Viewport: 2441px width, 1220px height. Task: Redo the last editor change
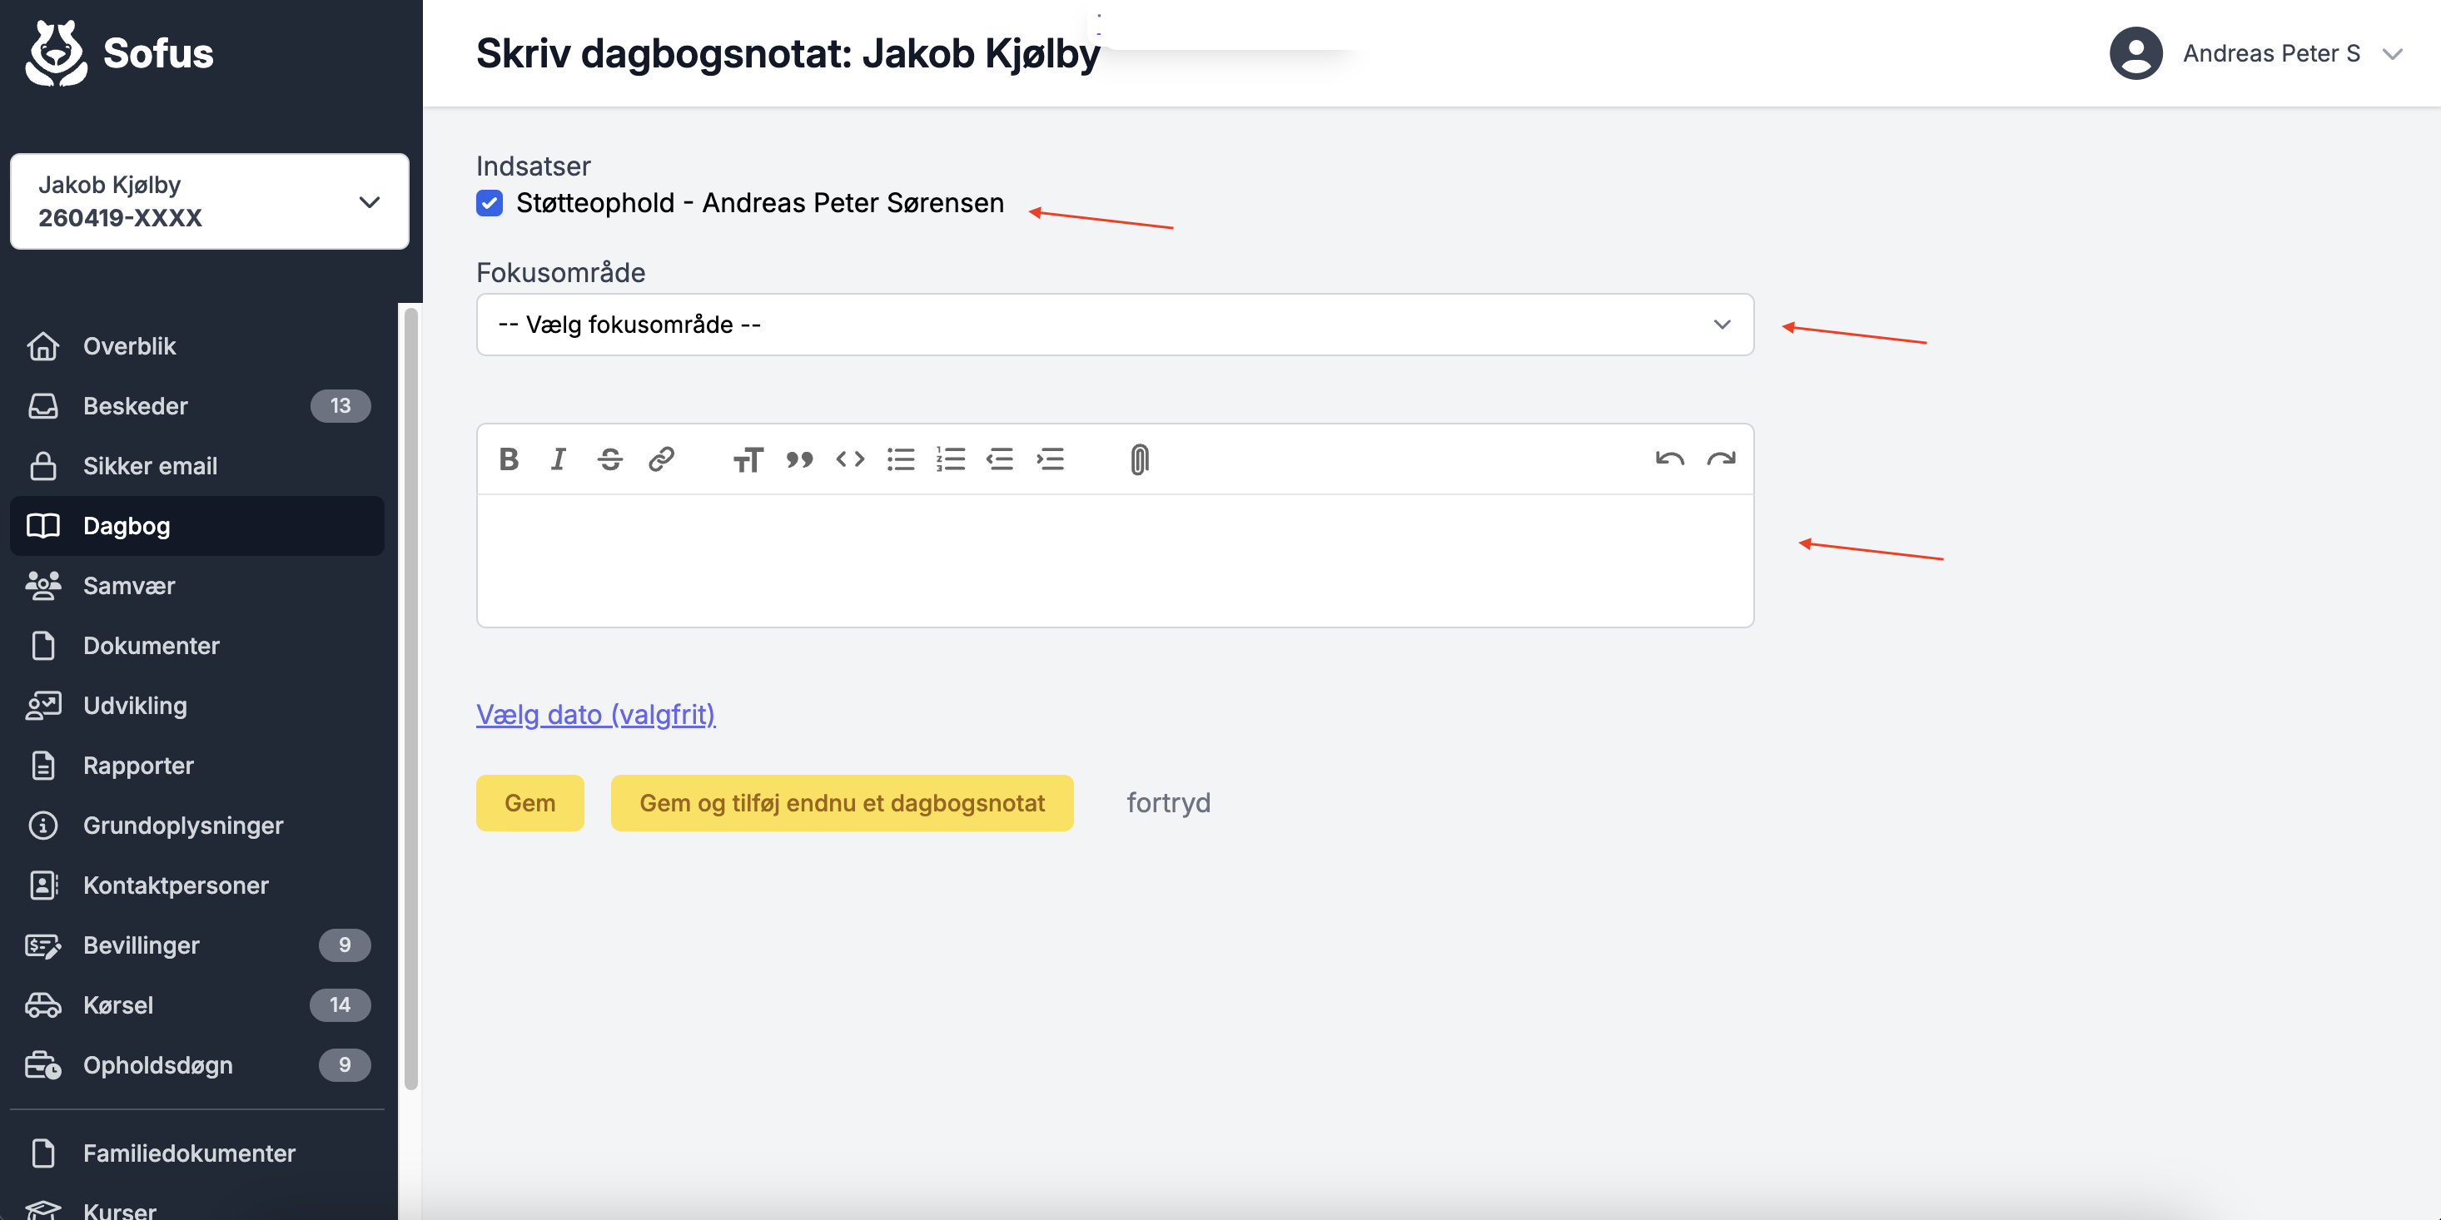[1721, 459]
